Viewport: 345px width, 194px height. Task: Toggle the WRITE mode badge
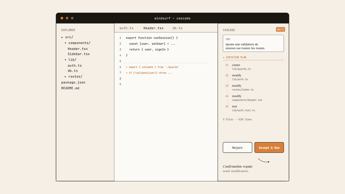pos(280,30)
